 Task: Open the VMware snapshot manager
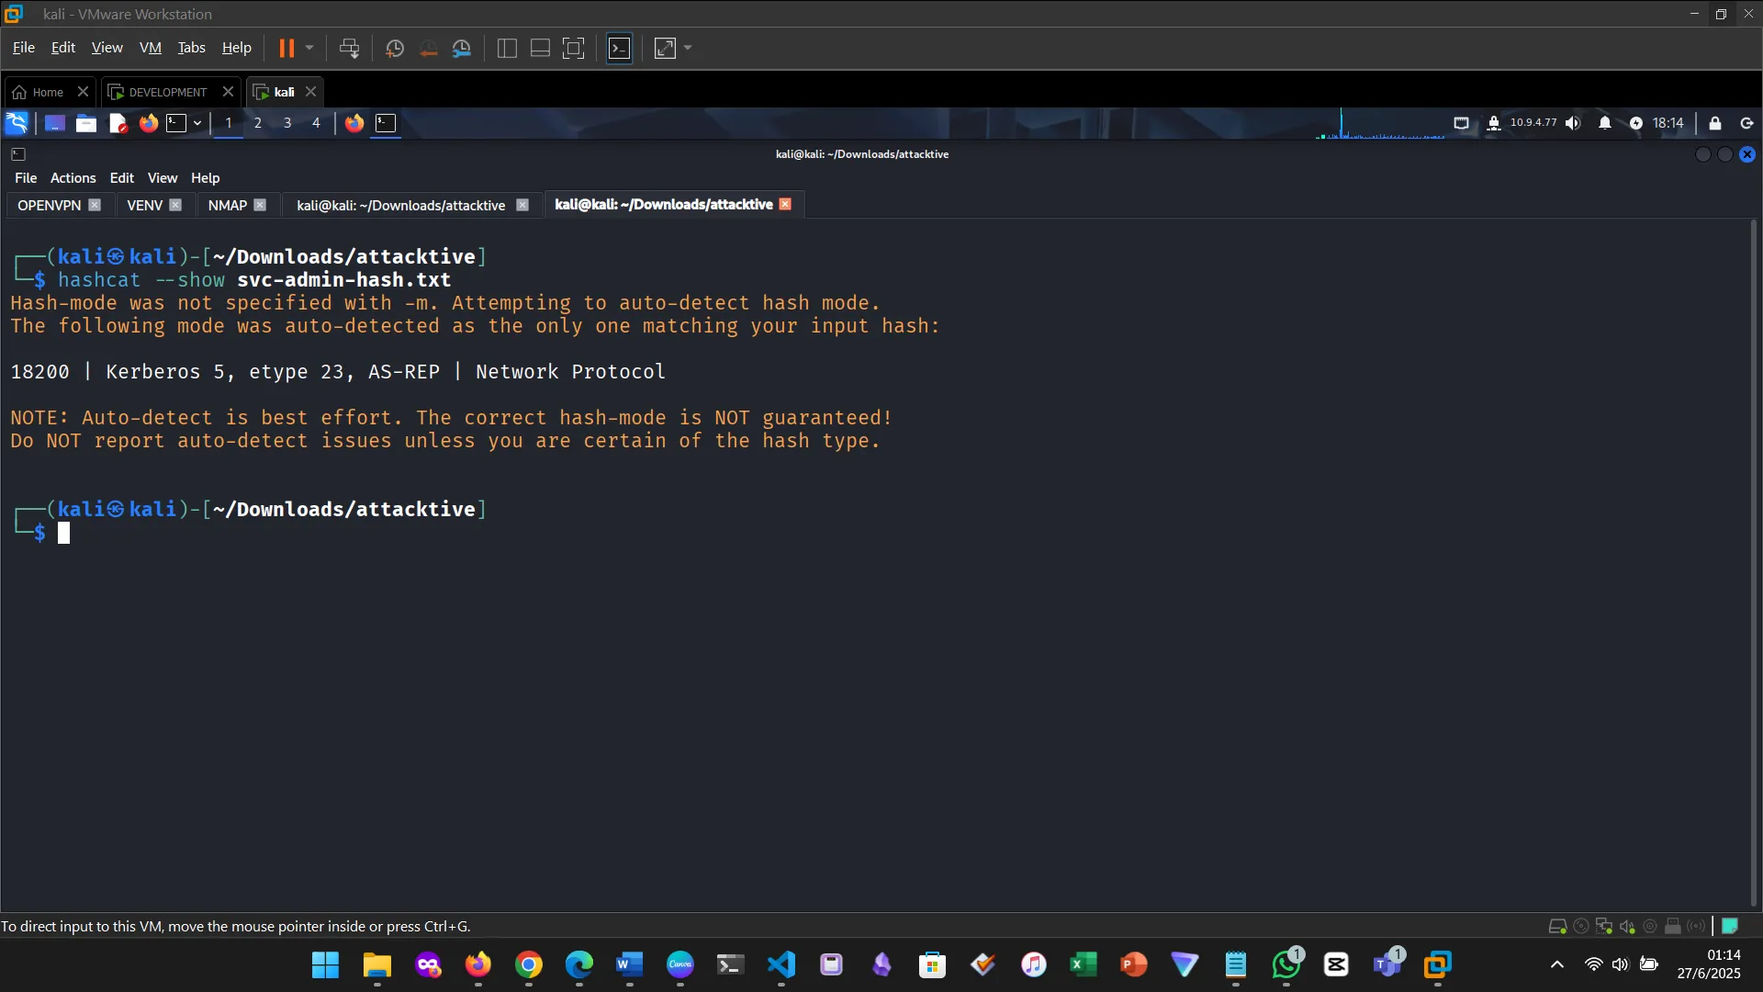[462, 48]
